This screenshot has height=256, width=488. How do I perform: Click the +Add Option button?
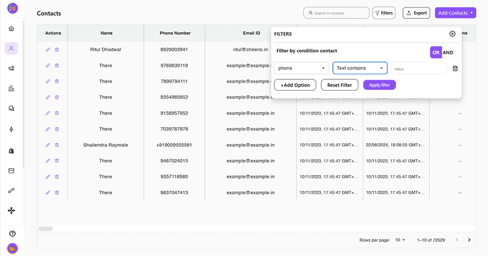point(295,85)
